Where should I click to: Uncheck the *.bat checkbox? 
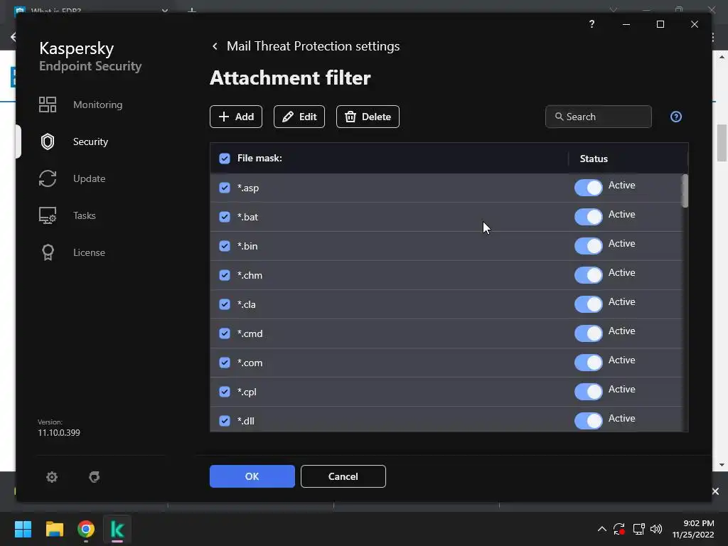[x=225, y=217]
